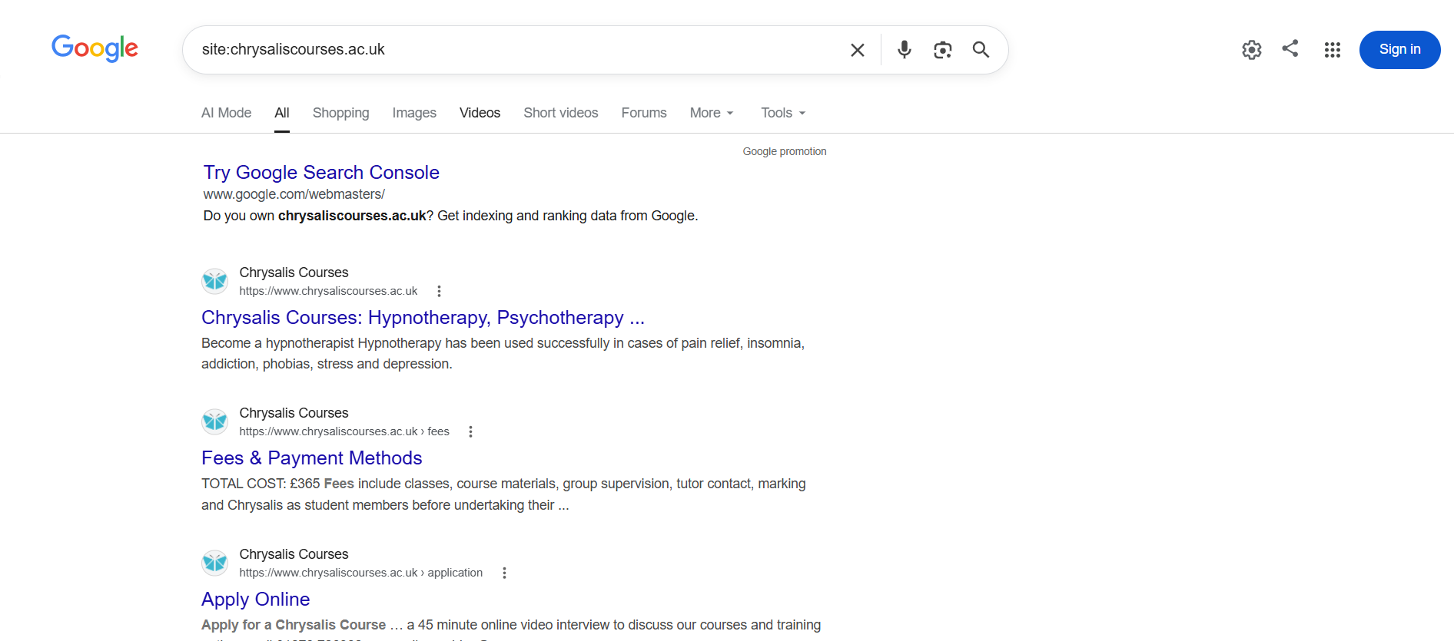The image size is (1454, 641).
Task: Open Try Google Search Console link
Action: pos(321,172)
